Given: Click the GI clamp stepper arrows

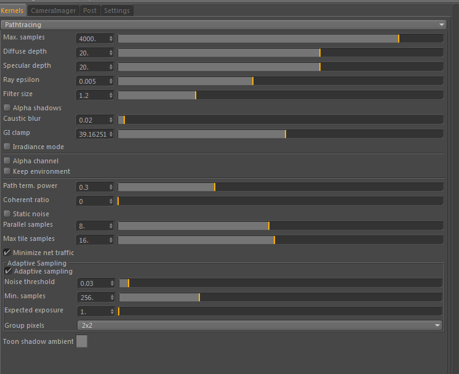Looking at the screenshot, I should click(111, 134).
